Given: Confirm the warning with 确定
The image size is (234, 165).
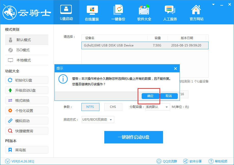Looking at the screenshot, I should coord(149,96).
